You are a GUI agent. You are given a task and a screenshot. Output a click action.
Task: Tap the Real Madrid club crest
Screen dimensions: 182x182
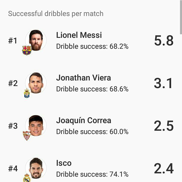point(27,178)
